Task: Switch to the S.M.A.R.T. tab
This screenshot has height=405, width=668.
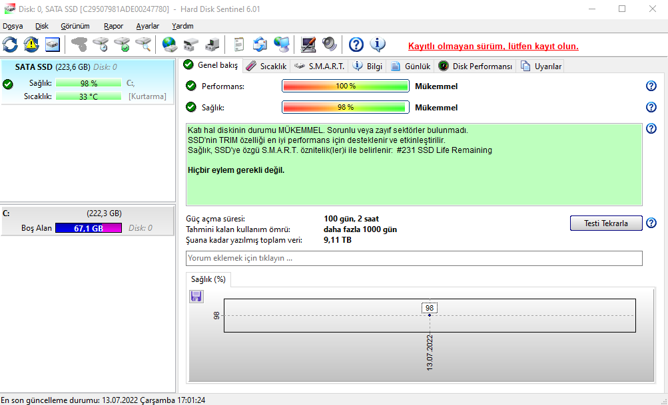Action: 319,67
